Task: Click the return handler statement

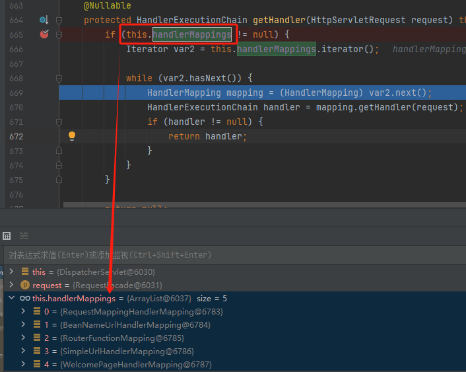Action: (x=207, y=136)
